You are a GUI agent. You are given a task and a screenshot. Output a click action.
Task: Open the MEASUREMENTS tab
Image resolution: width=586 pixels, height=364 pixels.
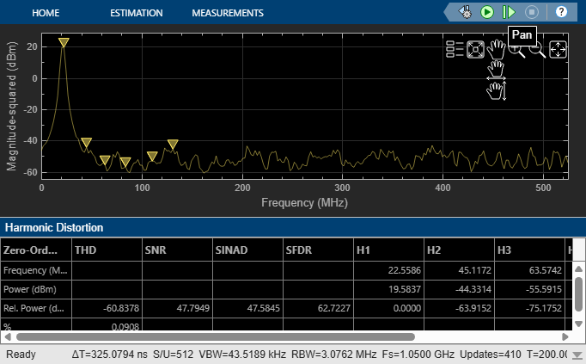228,13
